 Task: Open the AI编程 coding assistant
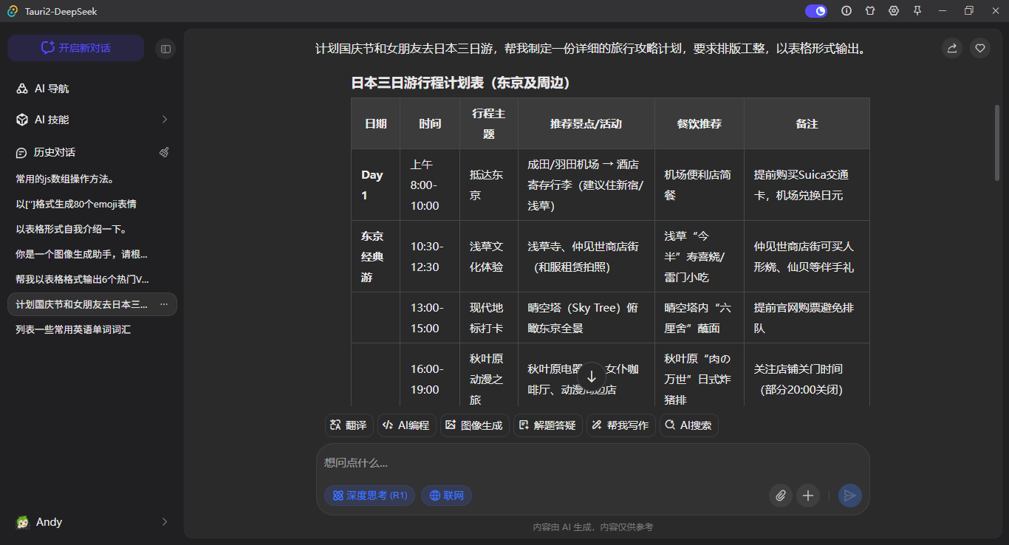pos(406,425)
